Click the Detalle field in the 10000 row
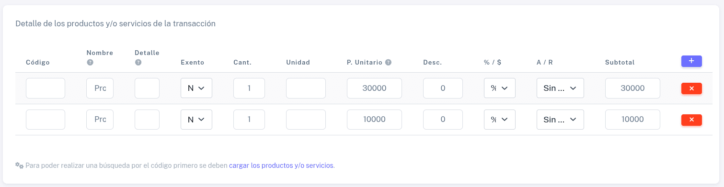 147,120
